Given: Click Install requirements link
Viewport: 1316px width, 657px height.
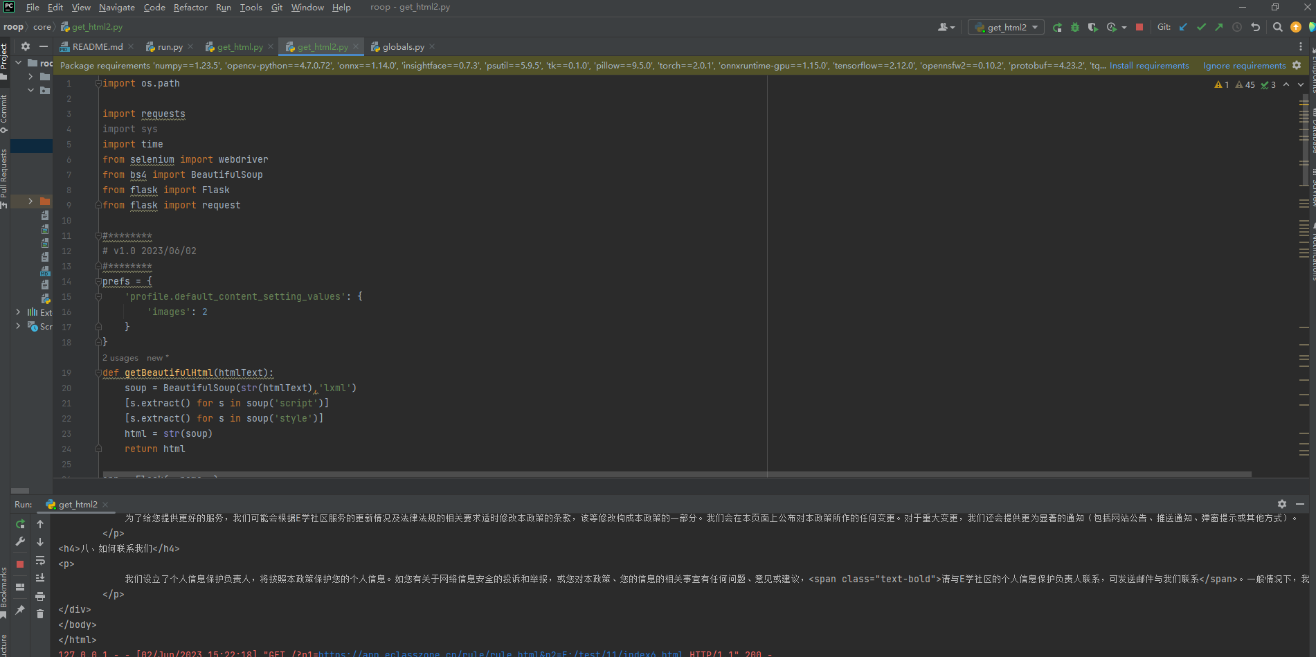Looking at the screenshot, I should tap(1149, 66).
